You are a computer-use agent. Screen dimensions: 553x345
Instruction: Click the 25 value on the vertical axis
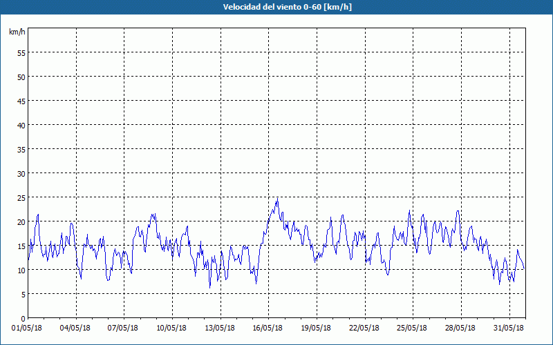[21, 197]
